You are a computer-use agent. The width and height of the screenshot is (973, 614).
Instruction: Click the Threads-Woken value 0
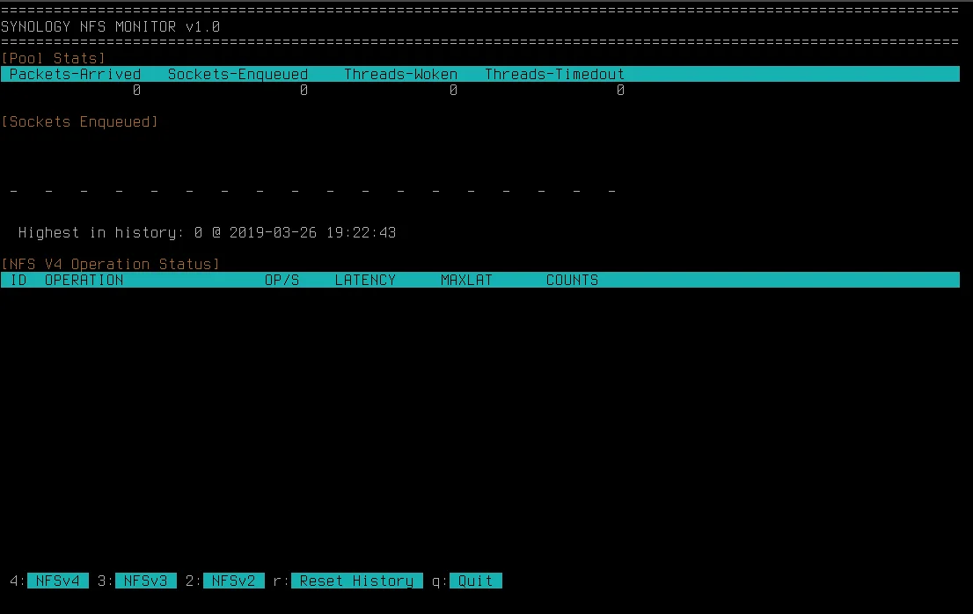454,91
